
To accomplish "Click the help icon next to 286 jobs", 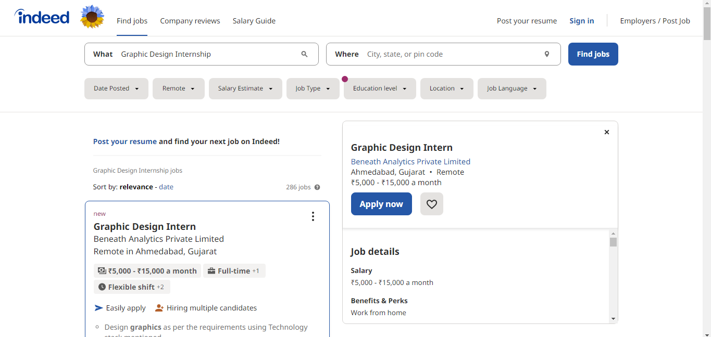I will pyautogui.click(x=317, y=187).
